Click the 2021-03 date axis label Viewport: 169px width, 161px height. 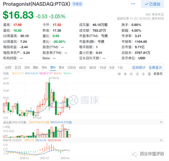45,158
